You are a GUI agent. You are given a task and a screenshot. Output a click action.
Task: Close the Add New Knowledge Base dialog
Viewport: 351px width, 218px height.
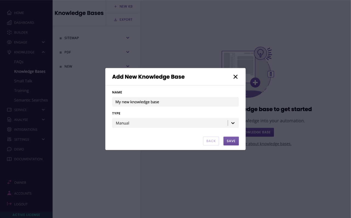pos(235,77)
